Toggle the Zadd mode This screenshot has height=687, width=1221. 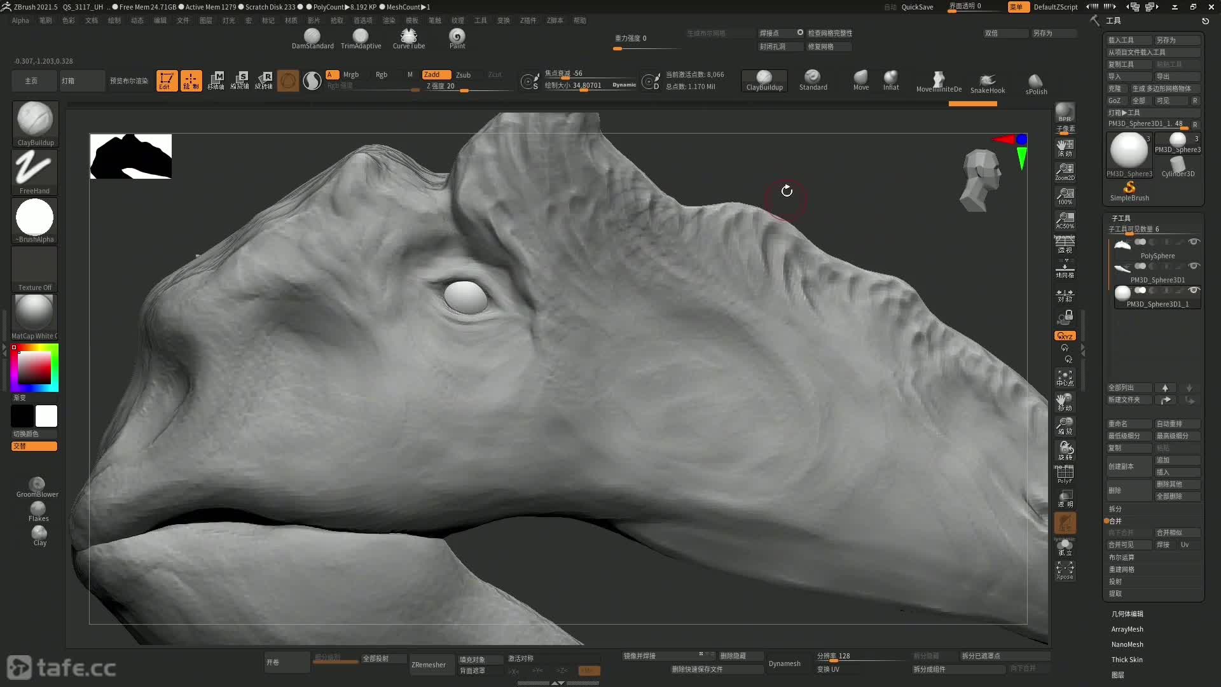(436, 74)
